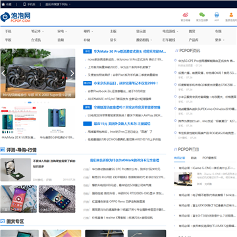Play the video on the dark phone thumbnail
Viewport: 237px width, 237px height.
pyautogui.click(x=57, y=199)
